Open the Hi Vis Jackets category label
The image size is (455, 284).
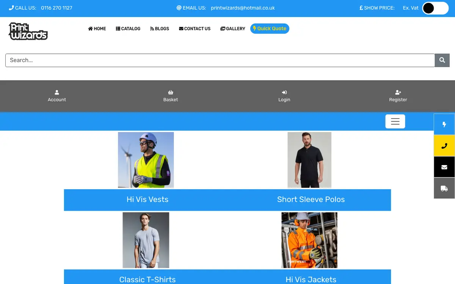(x=311, y=279)
